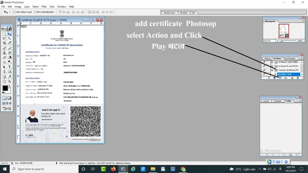Screen dimensions: 308x173
Task: Select the Gradient tool
Action: pyautogui.click(x=9, y=57)
